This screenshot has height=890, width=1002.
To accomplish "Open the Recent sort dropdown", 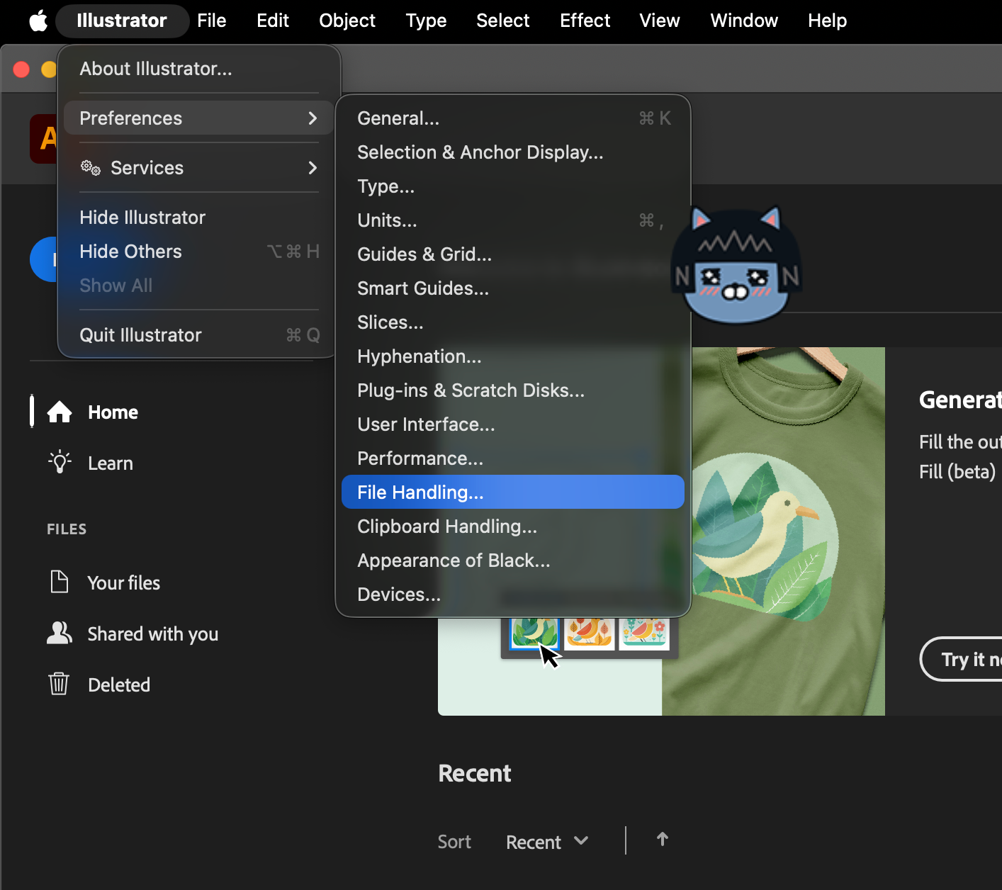I will click(x=547, y=842).
